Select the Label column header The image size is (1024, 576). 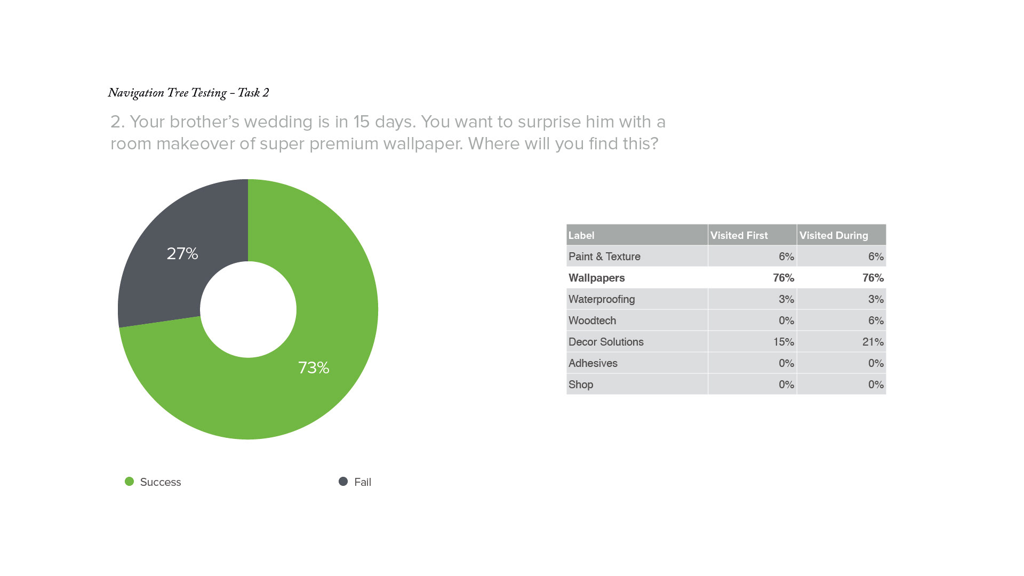point(581,235)
